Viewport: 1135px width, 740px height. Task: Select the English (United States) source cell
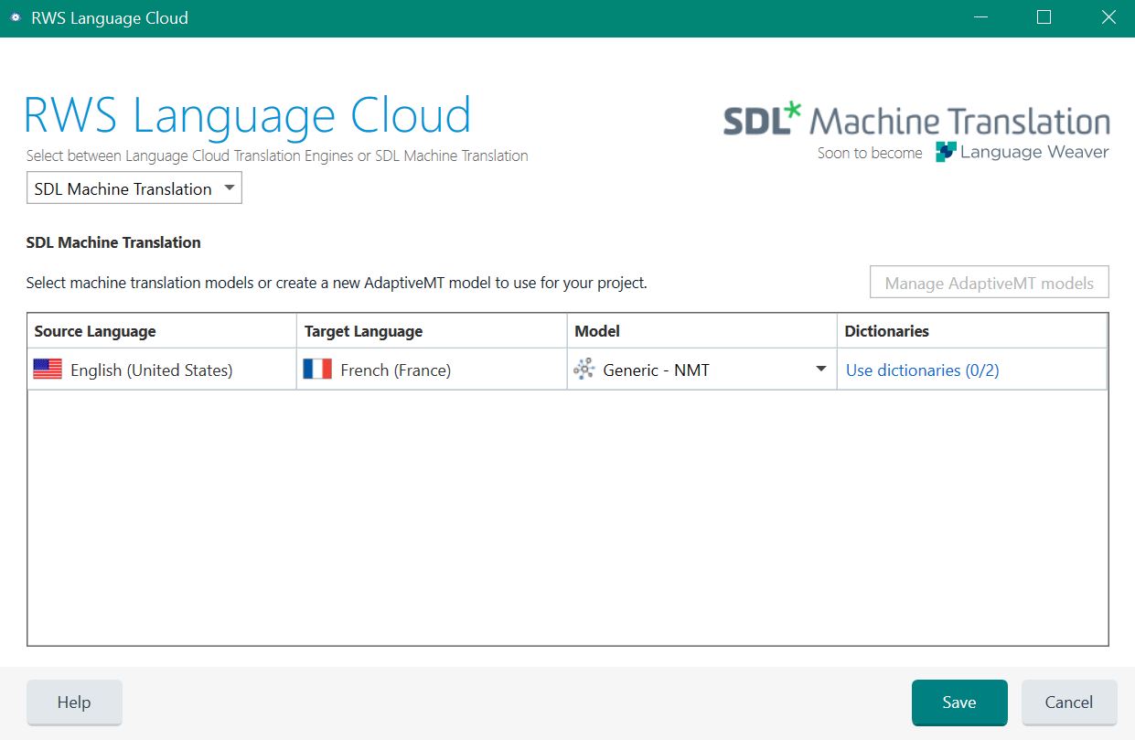point(162,370)
